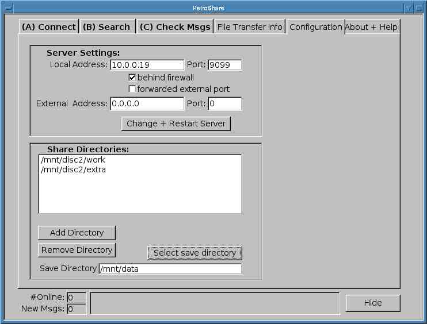Go to File Transfer Info tab
This screenshot has width=427, height=324.
click(250, 27)
